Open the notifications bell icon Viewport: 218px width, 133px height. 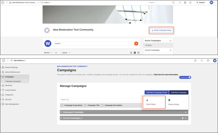pyautogui.click(x=190, y=2)
